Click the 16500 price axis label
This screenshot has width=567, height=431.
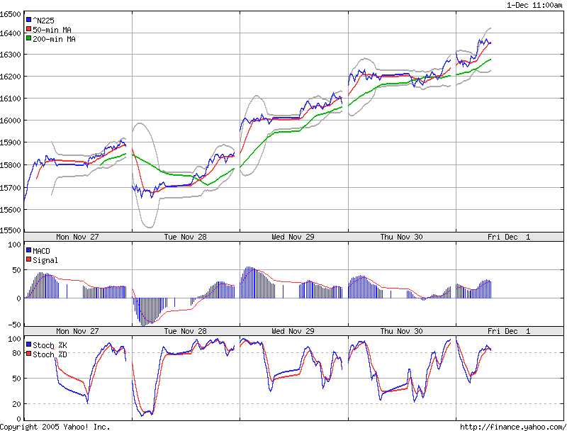11,14
